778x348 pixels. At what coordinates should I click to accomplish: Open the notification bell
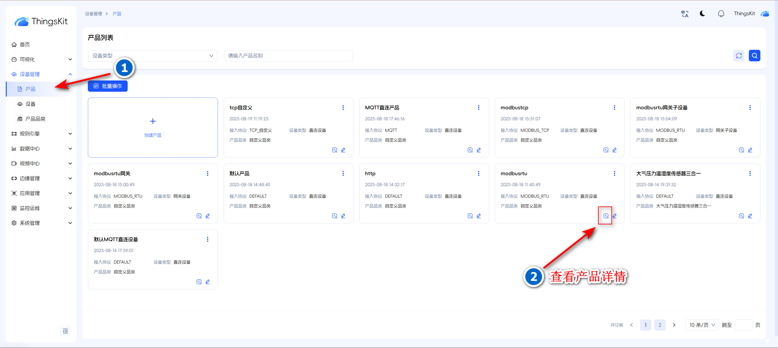tap(721, 14)
